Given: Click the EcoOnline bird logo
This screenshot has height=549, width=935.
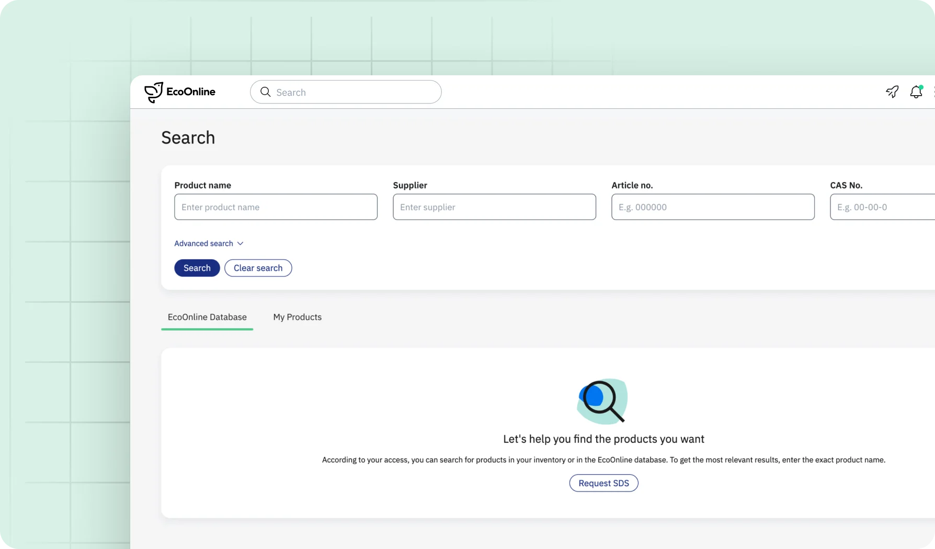Looking at the screenshot, I should [x=153, y=92].
